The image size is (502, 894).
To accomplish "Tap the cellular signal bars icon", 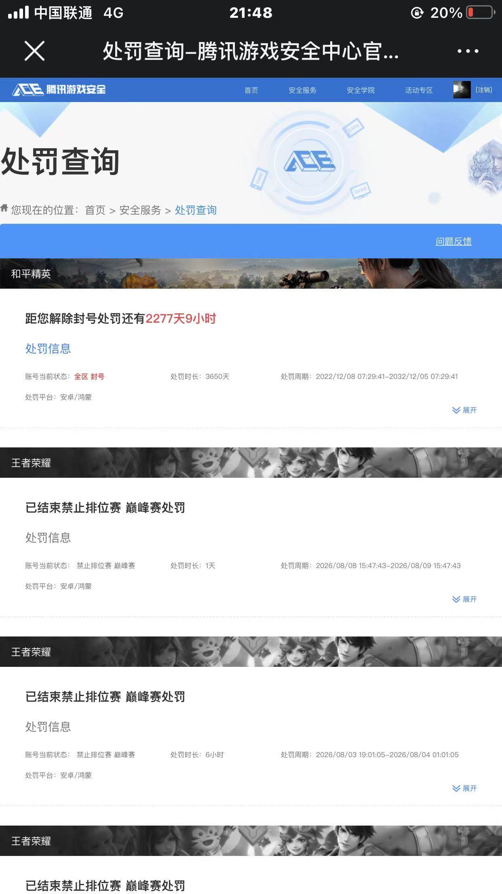I will coord(18,13).
